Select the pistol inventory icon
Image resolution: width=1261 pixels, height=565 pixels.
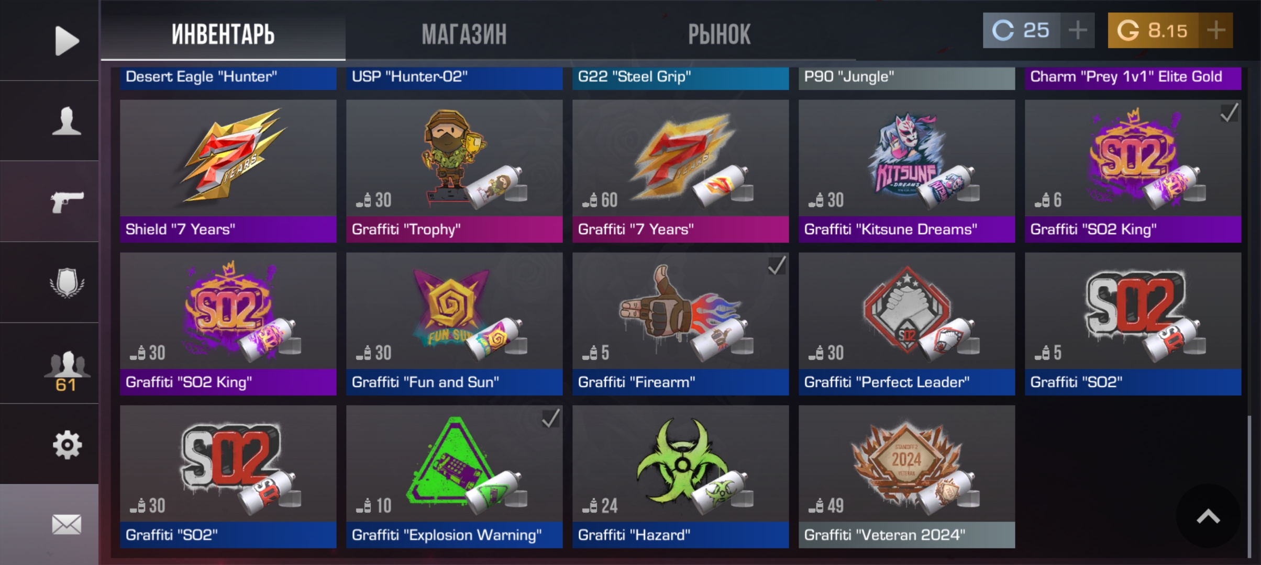click(67, 201)
